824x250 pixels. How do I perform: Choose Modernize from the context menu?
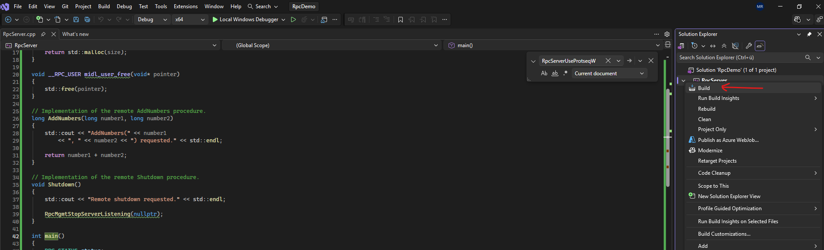(753, 151)
